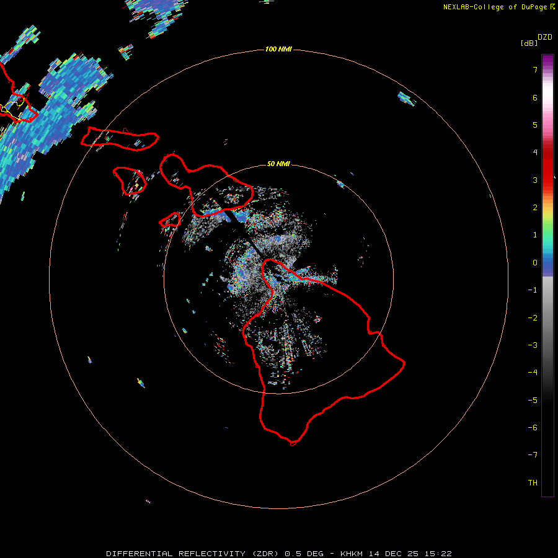
Task: Click the DZD color scale title
Action: coord(545,37)
